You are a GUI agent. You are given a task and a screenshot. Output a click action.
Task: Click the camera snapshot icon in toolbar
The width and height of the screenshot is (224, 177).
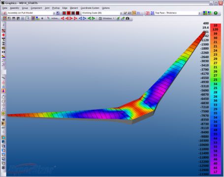(128, 18)
